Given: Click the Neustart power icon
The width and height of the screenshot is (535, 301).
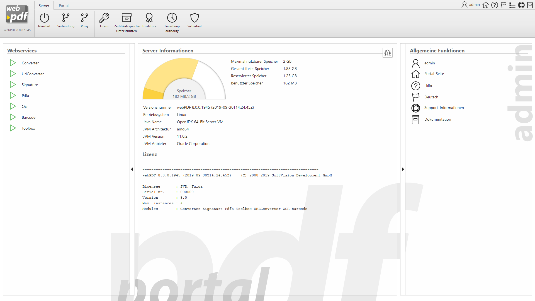Looking at the screenshot, I should click(44, 18).
